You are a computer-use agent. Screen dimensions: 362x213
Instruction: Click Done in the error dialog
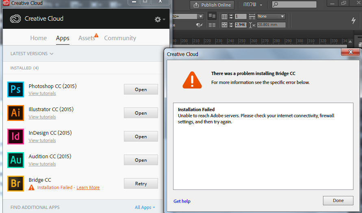point(338,200)
